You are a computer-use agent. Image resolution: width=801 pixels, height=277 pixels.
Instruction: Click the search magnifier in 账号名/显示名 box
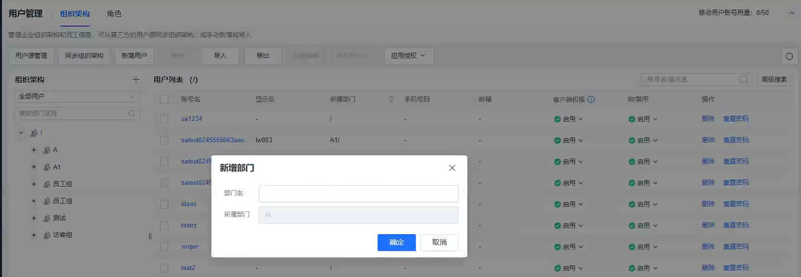coord(743,80)
